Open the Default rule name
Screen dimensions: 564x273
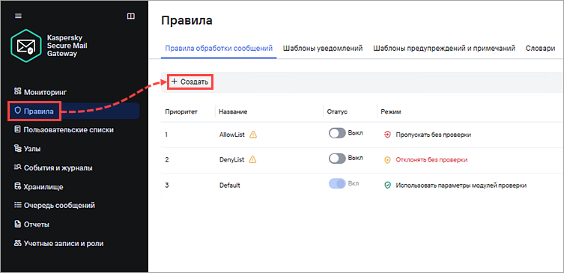coord(229,185)
